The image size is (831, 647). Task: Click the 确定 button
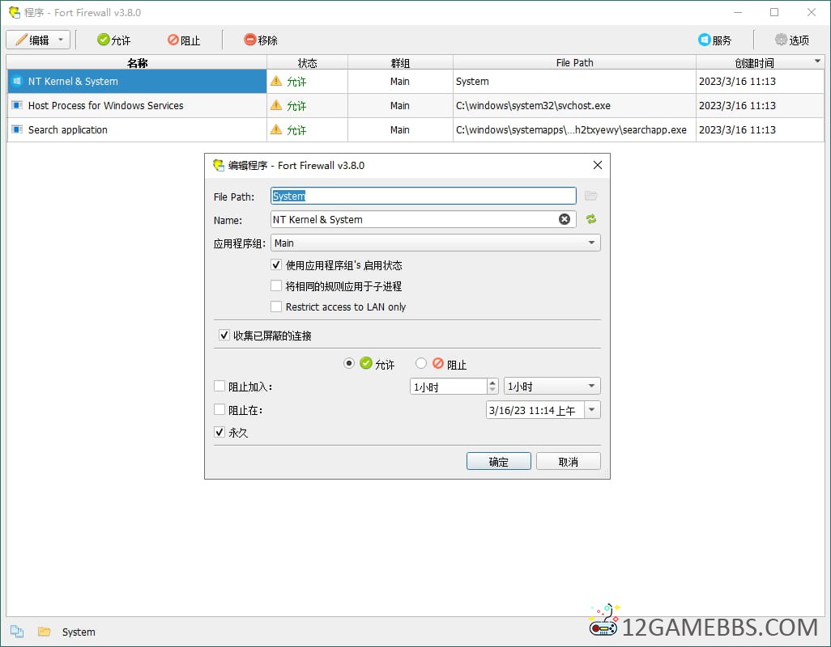pos(498,461)
